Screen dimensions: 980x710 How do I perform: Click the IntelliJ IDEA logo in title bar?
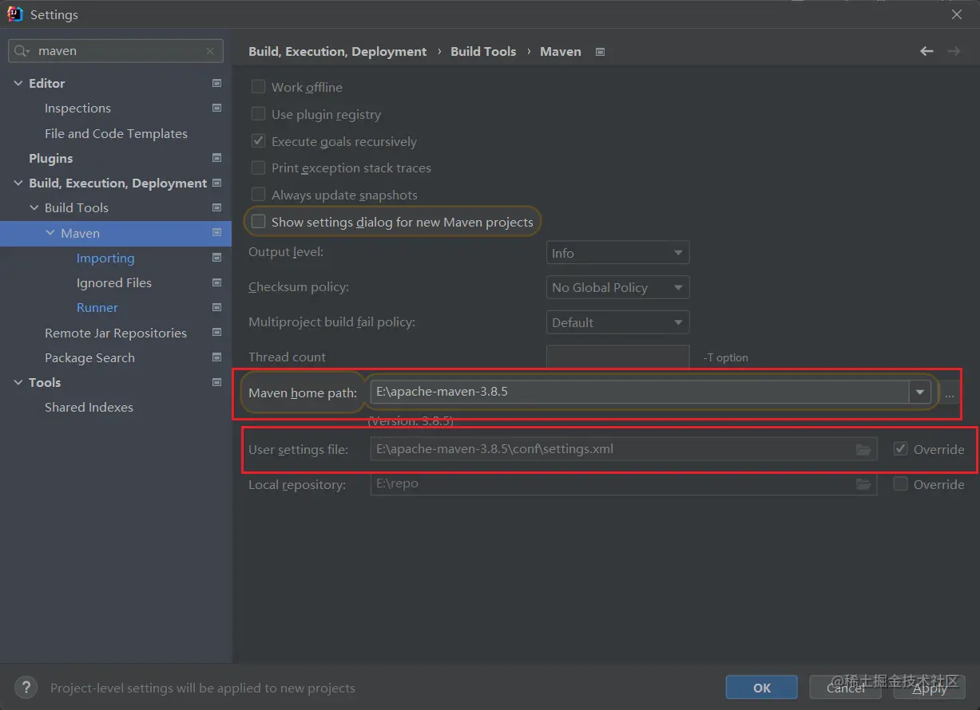click(14, 14)
